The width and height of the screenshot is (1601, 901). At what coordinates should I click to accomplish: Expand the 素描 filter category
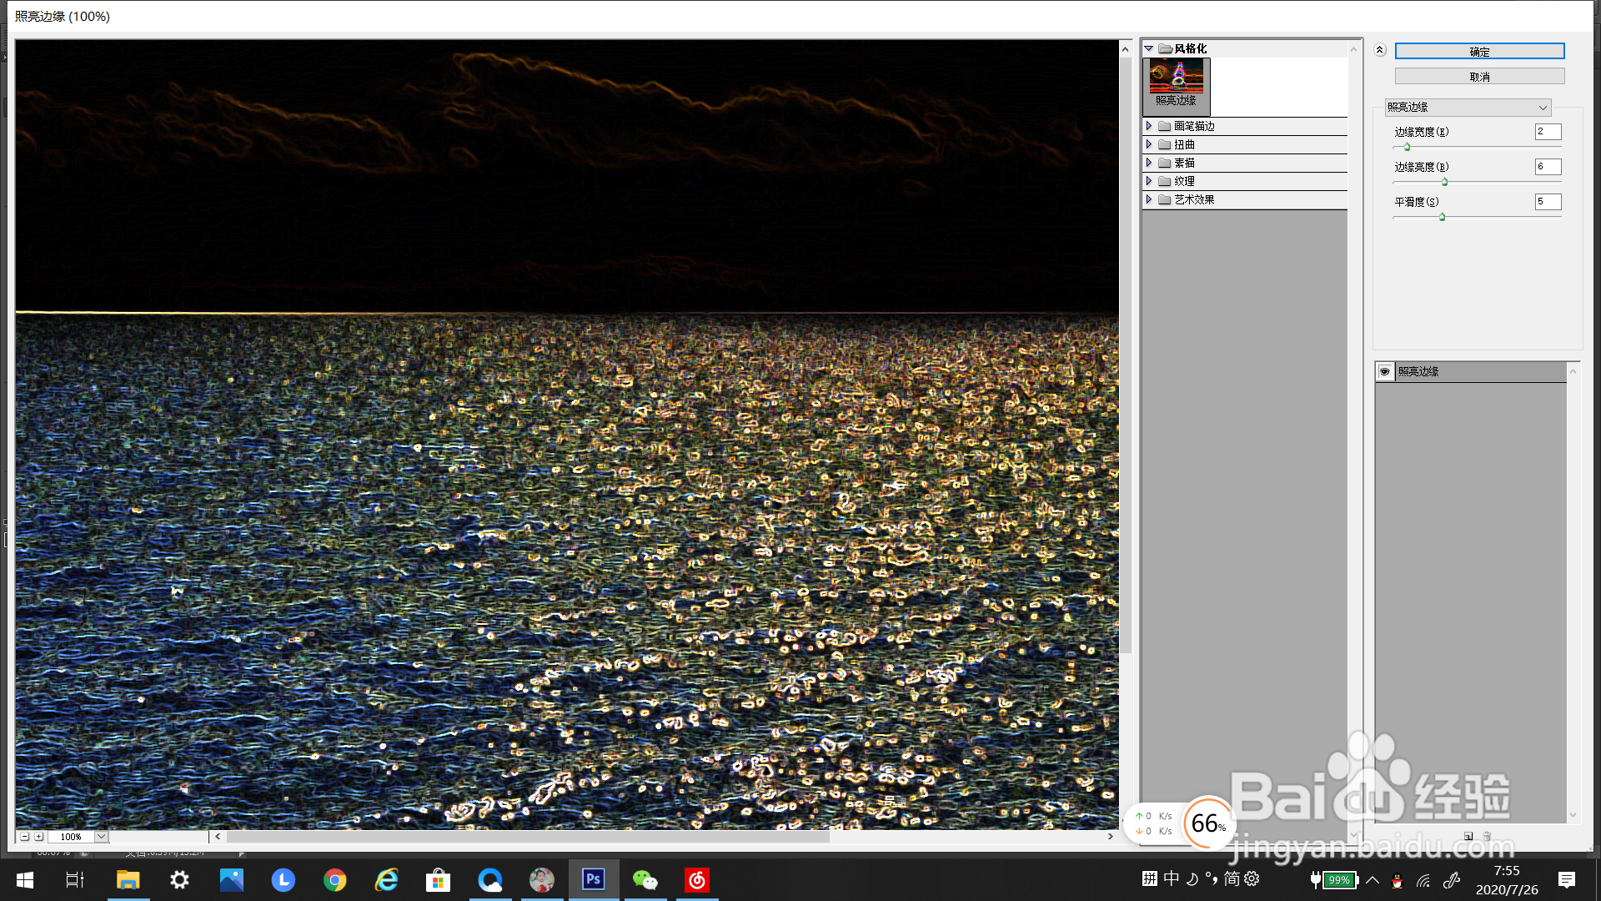click(x=1149, y=163)
